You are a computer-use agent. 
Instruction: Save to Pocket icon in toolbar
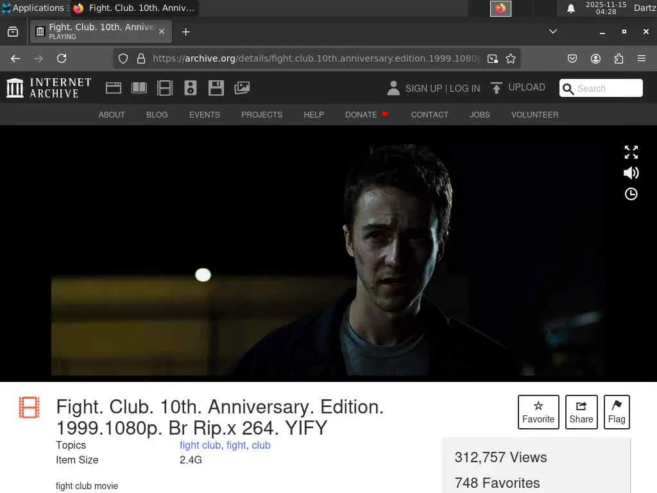(x=572, y=58)
